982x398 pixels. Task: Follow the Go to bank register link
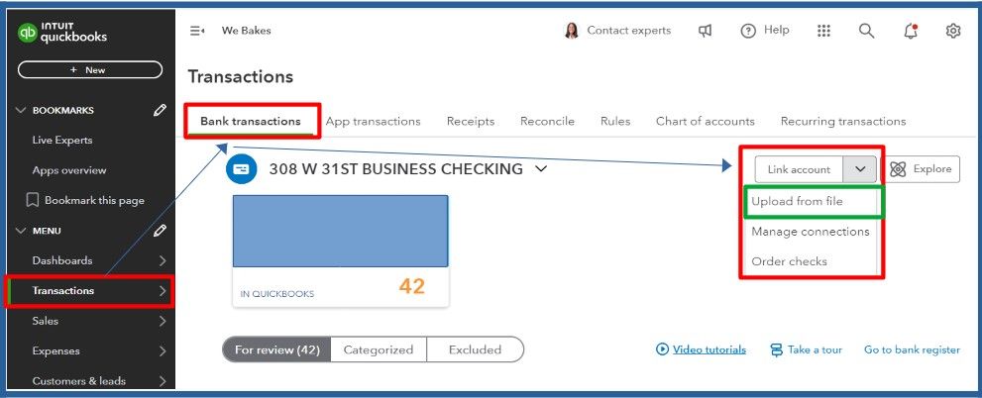click(x=912, y=349)
